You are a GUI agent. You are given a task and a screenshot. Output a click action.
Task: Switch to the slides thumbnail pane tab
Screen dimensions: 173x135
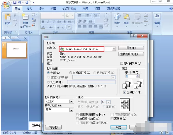click(x=4, y=38)
